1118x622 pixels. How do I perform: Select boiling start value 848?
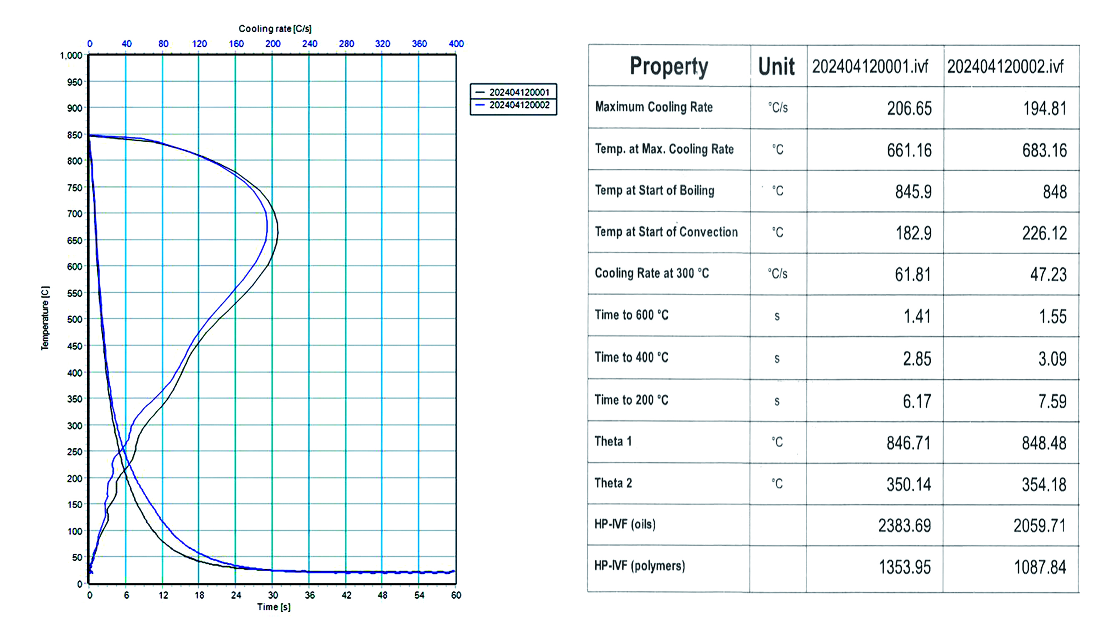pyautogui.click(x=1055, y=192)
